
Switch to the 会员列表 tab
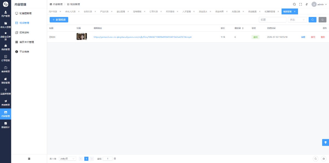pos(88,11)
